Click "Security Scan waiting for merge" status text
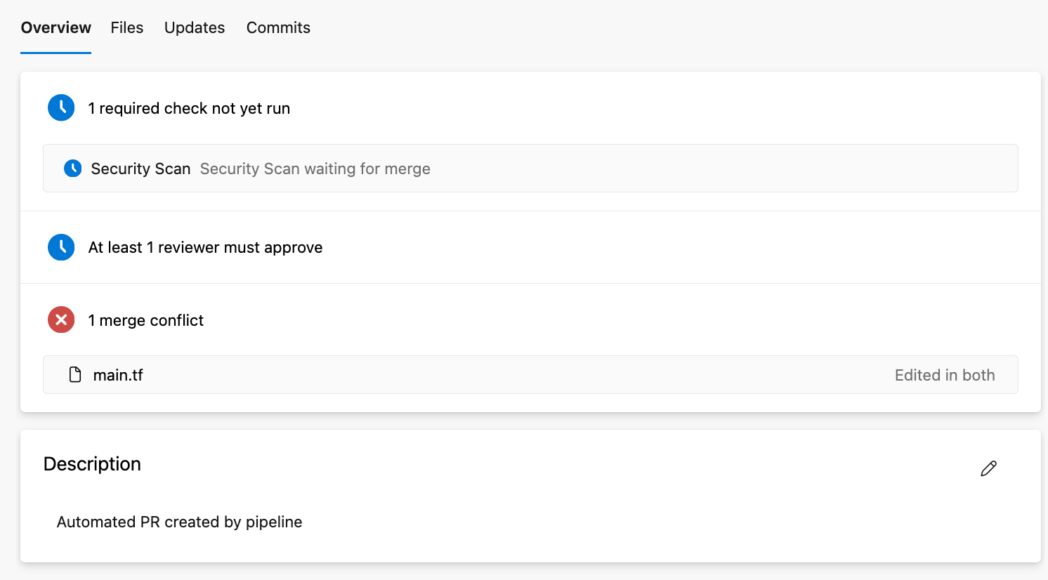Screen dimensions: 1048x580 coord(315,169)
